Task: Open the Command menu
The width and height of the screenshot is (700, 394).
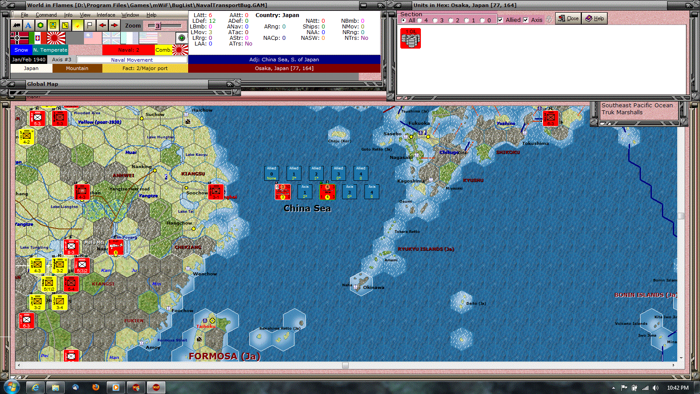Action: point(45,14)
